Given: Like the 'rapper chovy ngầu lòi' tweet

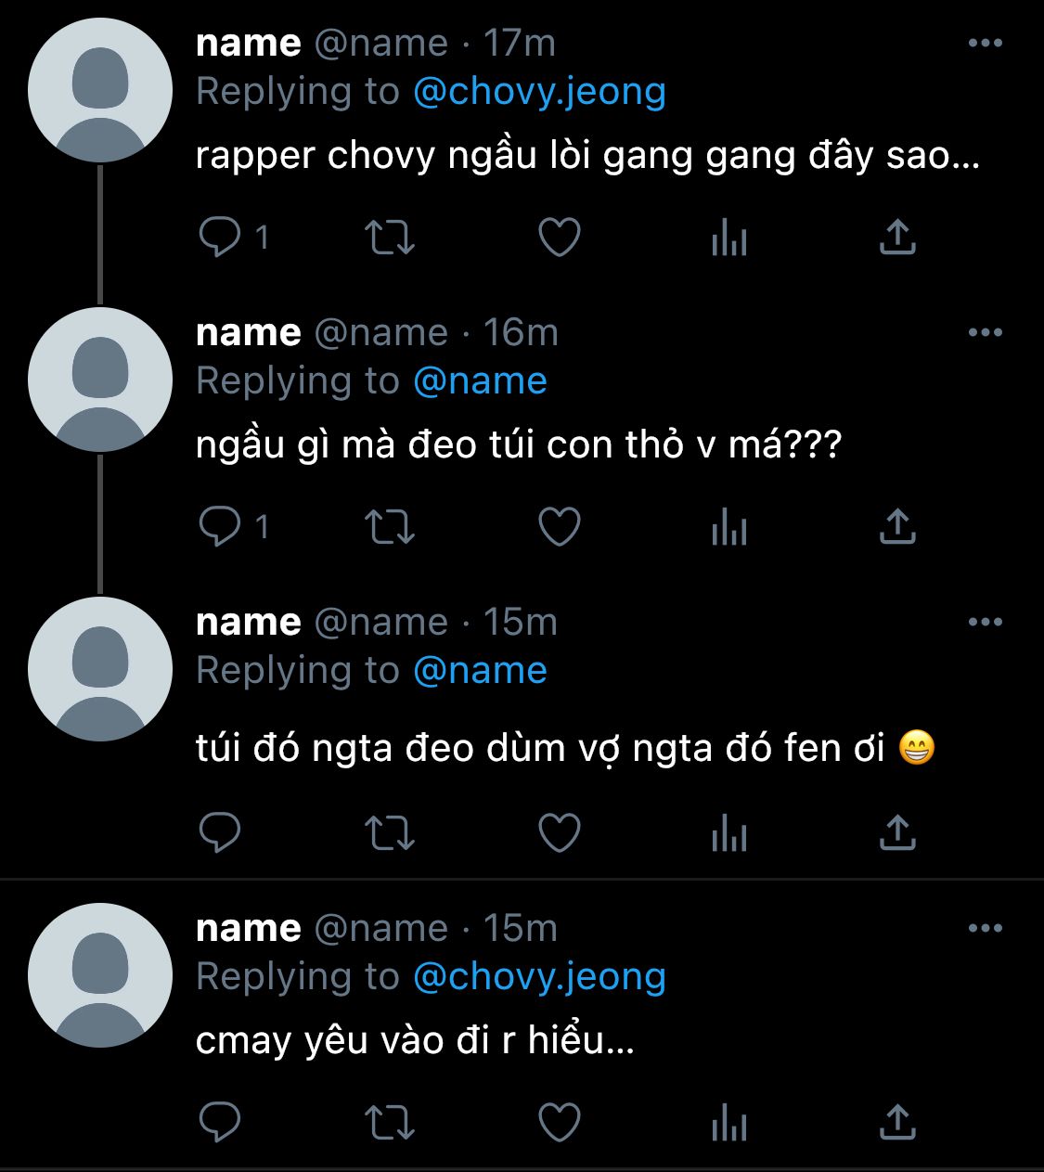Looking at the screenshot, I should tap(560, 238).
